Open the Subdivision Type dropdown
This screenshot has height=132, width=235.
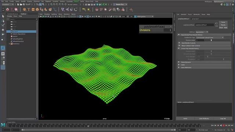pos(210,37)
